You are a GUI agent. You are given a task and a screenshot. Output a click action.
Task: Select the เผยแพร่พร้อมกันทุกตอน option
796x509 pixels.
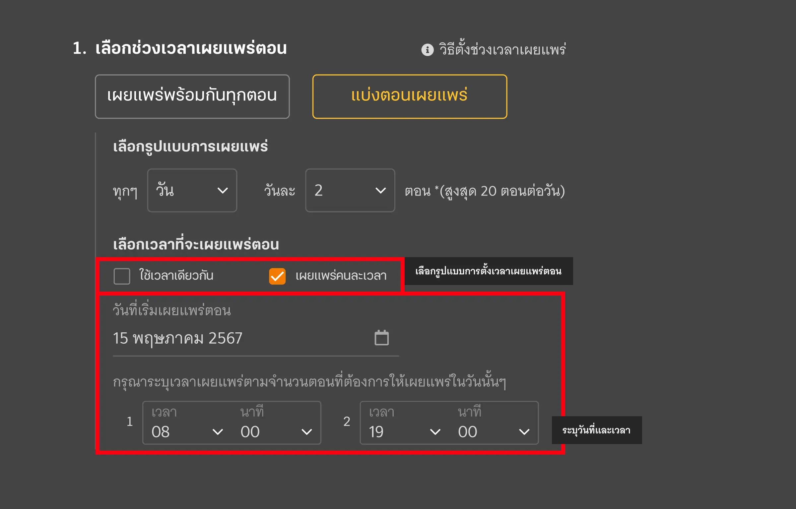[192, 96]
